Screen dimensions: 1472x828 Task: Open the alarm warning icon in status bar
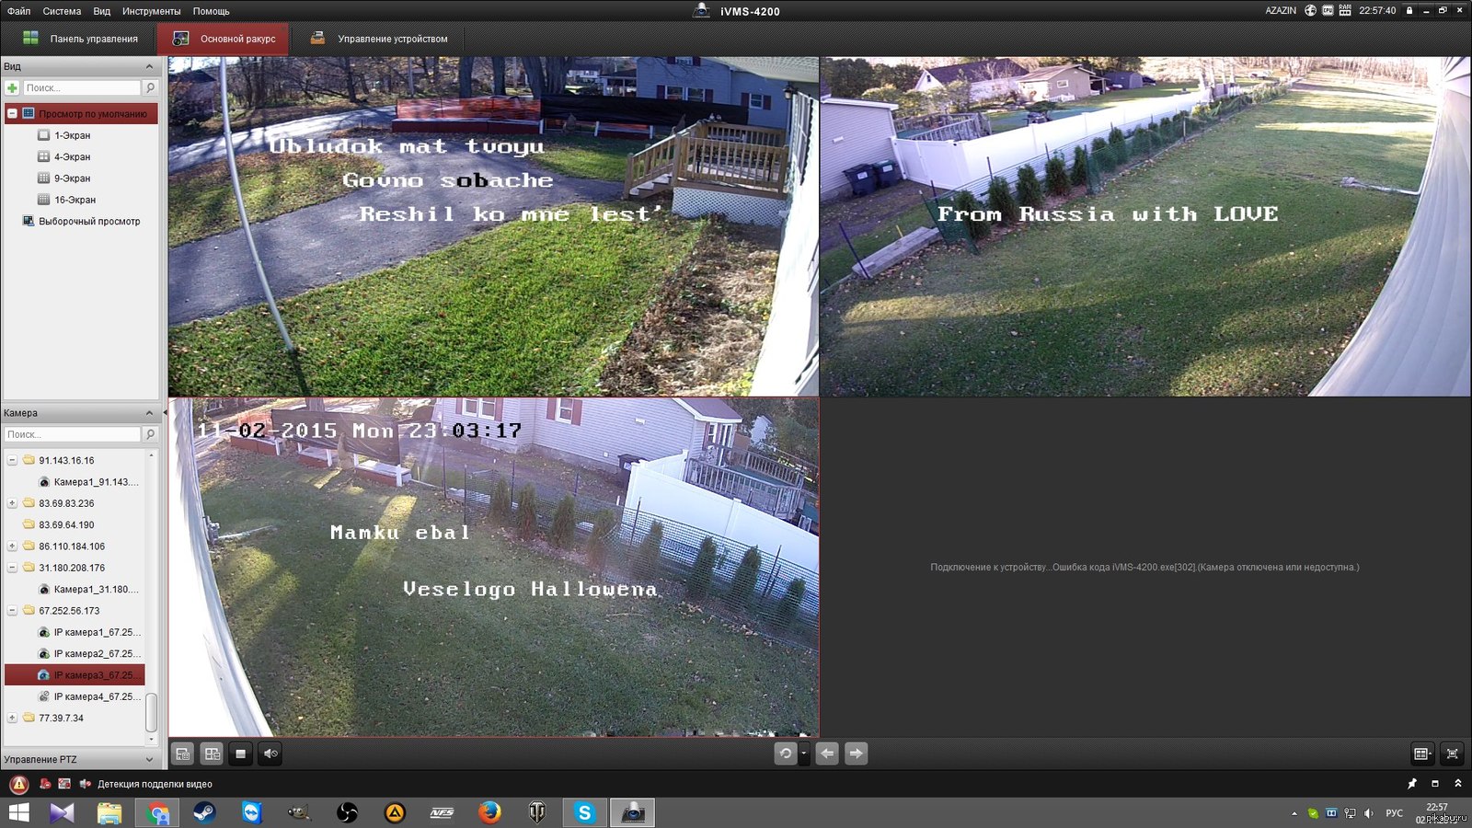point(19,784)
